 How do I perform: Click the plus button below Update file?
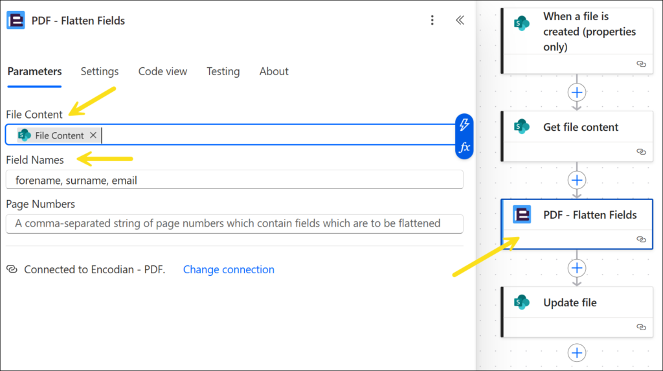(x=576, y=352)
